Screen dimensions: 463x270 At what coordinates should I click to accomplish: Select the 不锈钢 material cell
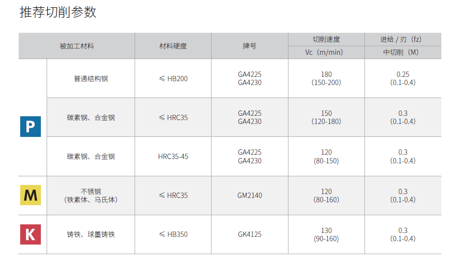tap(91, 195)
